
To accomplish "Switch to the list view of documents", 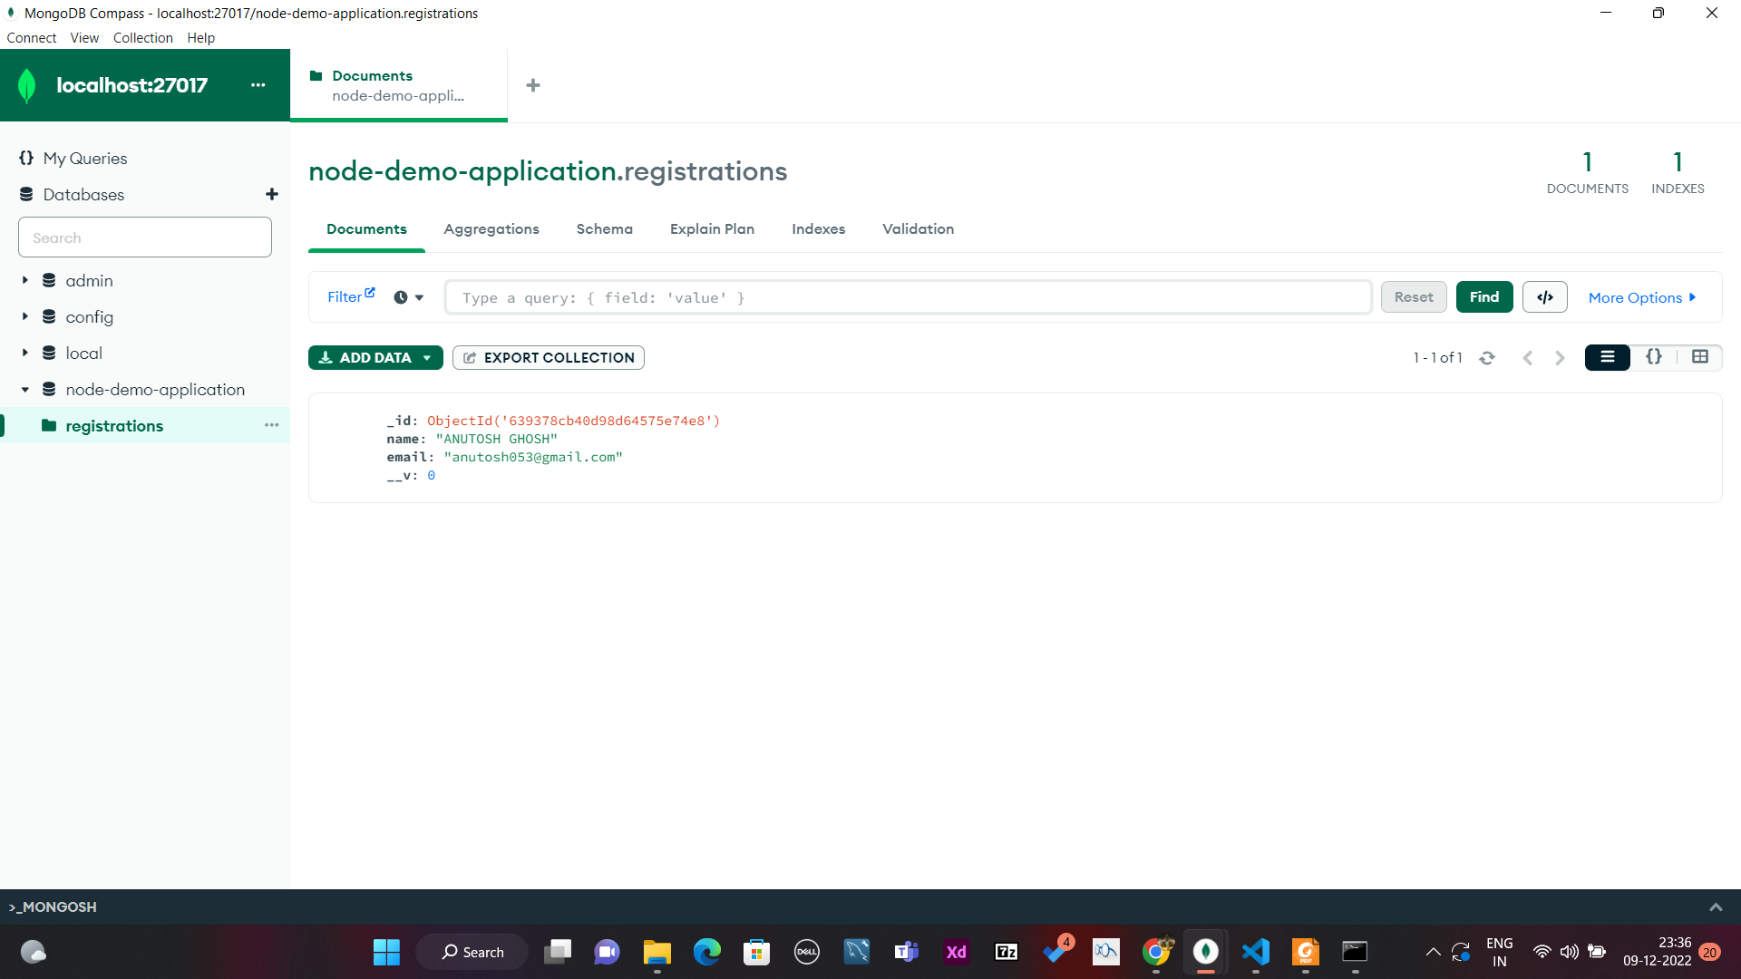I will click(1607, 357).
